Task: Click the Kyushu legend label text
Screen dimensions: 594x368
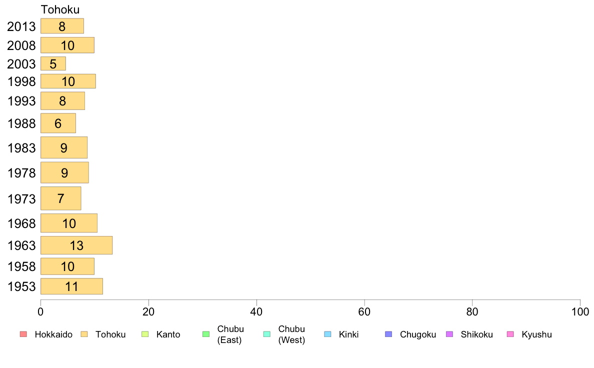Action: point(536,334)
